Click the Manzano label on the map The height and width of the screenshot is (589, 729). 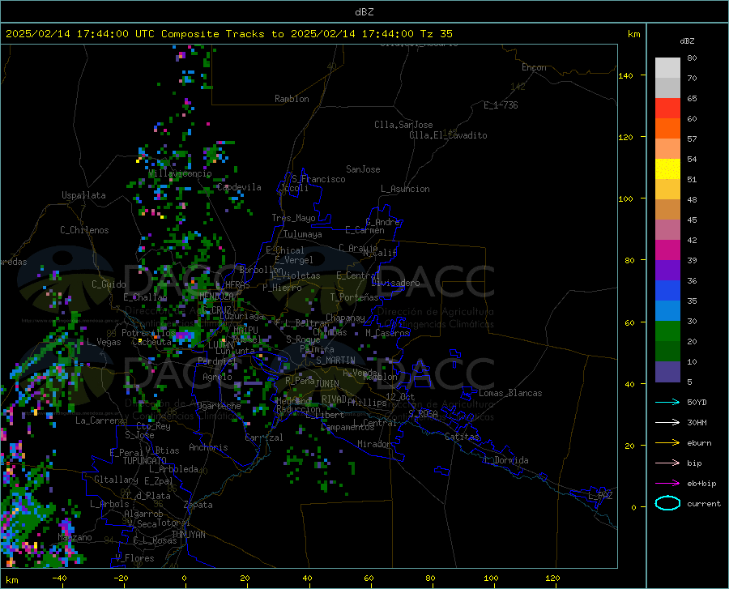click(75, 537)
